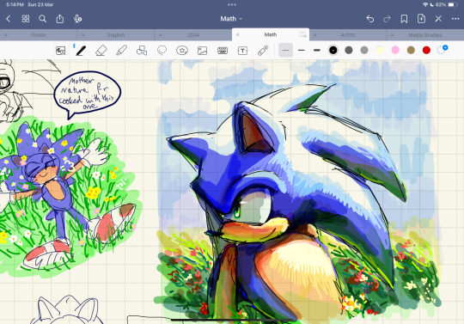This screenshot has width=464, height=324.
Task: Open split view icon on Math tab
Action: [x=302, y=34]
